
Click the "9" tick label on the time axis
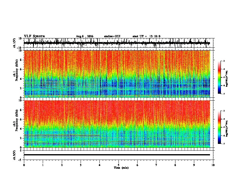point(194,165)
